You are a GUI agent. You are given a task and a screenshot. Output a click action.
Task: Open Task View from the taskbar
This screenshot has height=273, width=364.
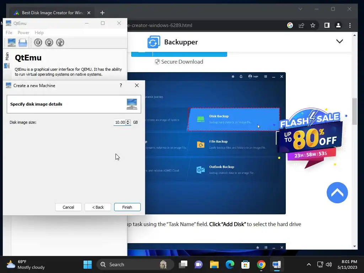tap(183, 264)
